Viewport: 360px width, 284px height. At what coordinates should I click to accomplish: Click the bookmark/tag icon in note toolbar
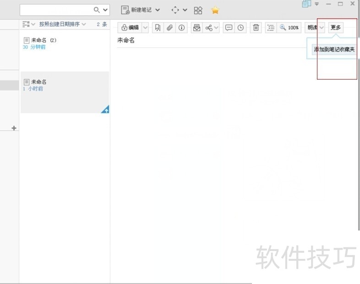point(158,28)
